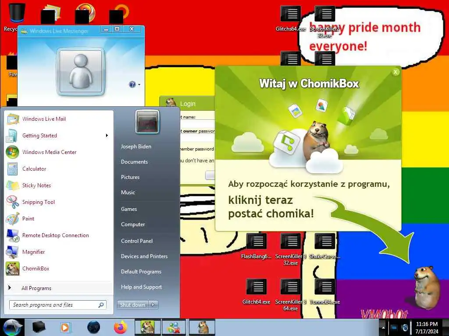
Task: Open Joseph Biden user folder
Action: (x=136, y=146)
